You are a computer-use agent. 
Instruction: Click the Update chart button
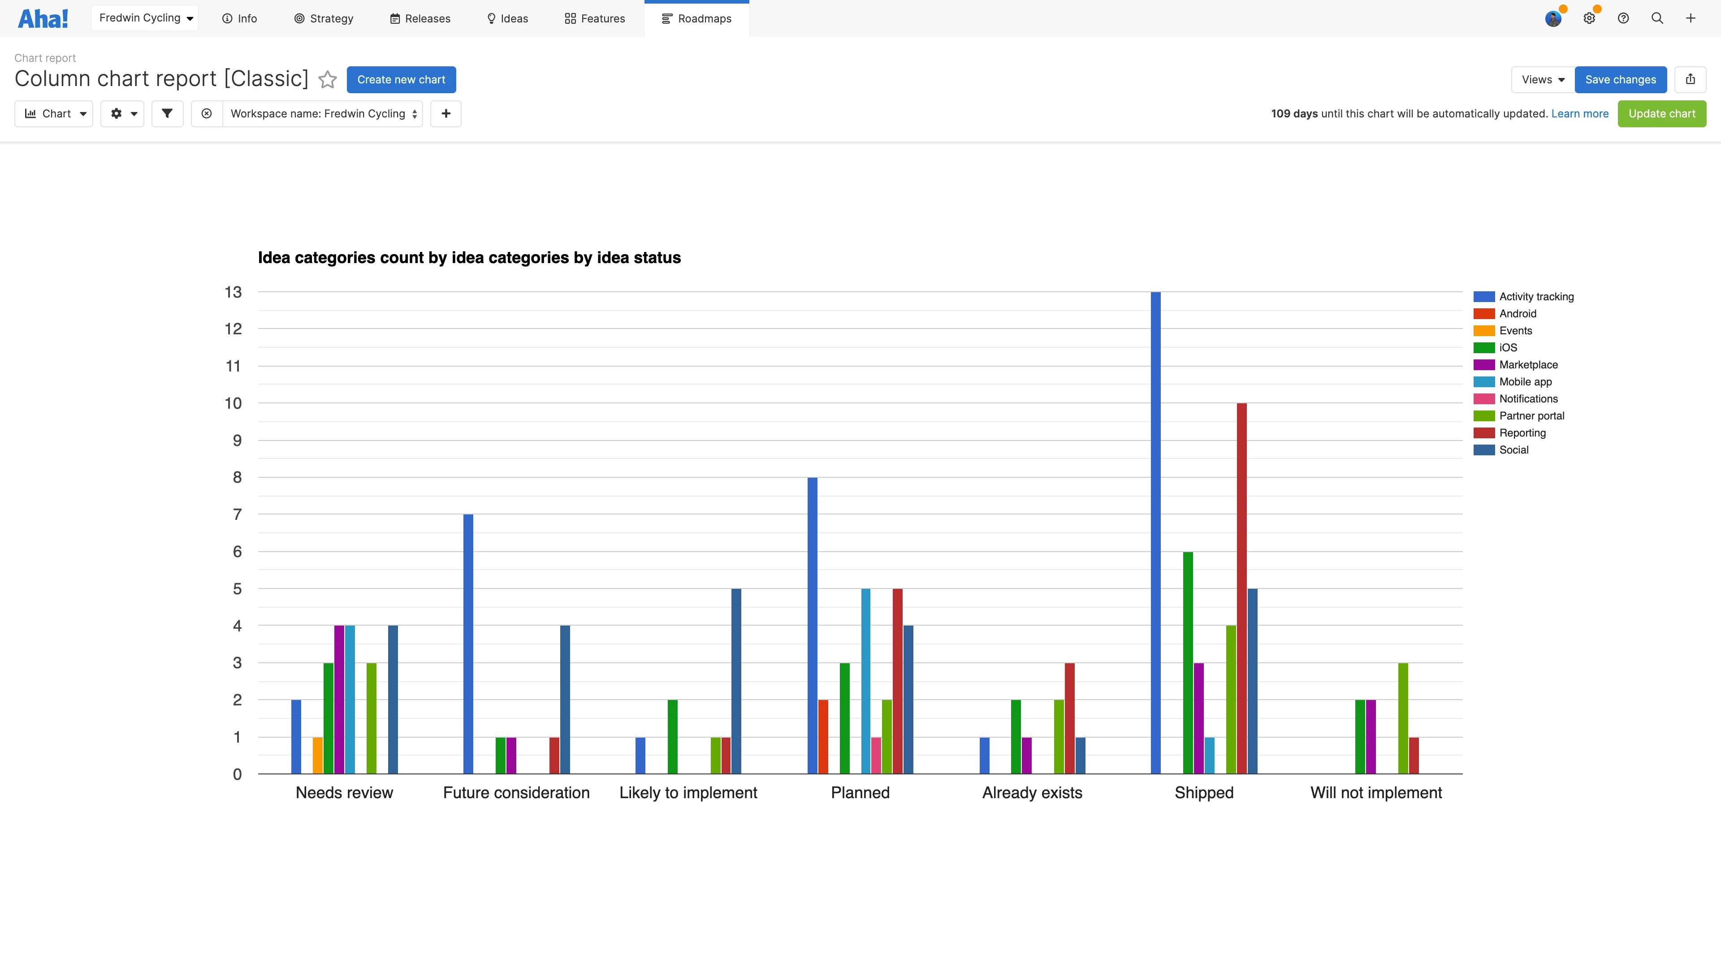(x=1661, y=113)
